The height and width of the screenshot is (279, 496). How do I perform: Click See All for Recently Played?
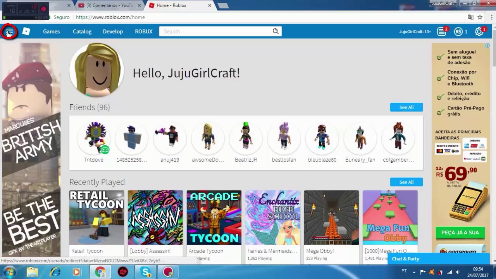[406, 182]
